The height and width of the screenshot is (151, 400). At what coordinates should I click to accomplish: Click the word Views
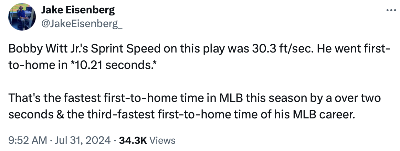pyautogui.click(x=163, y=140)
